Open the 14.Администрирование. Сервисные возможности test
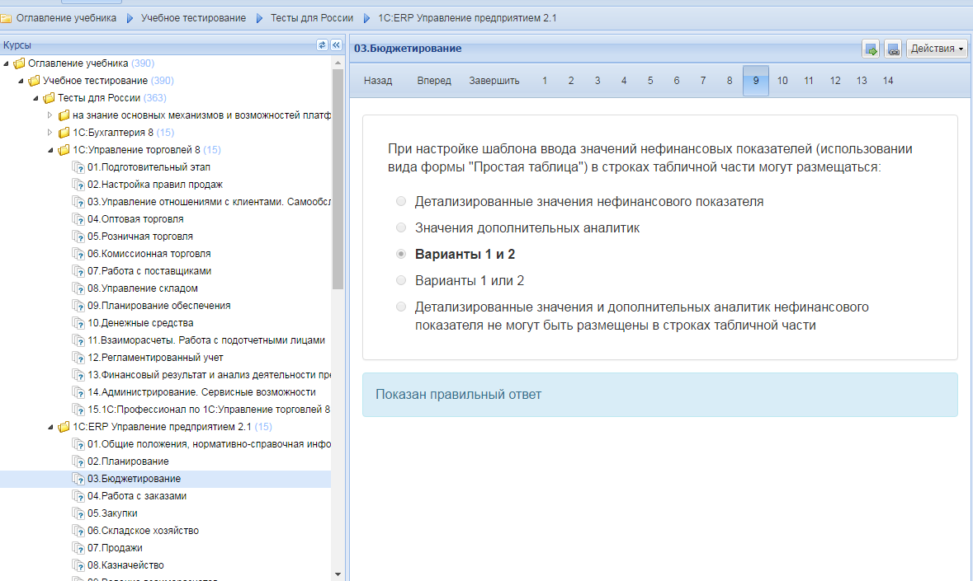The width and height of the screenshot is (973, 581). click(201, 392)
